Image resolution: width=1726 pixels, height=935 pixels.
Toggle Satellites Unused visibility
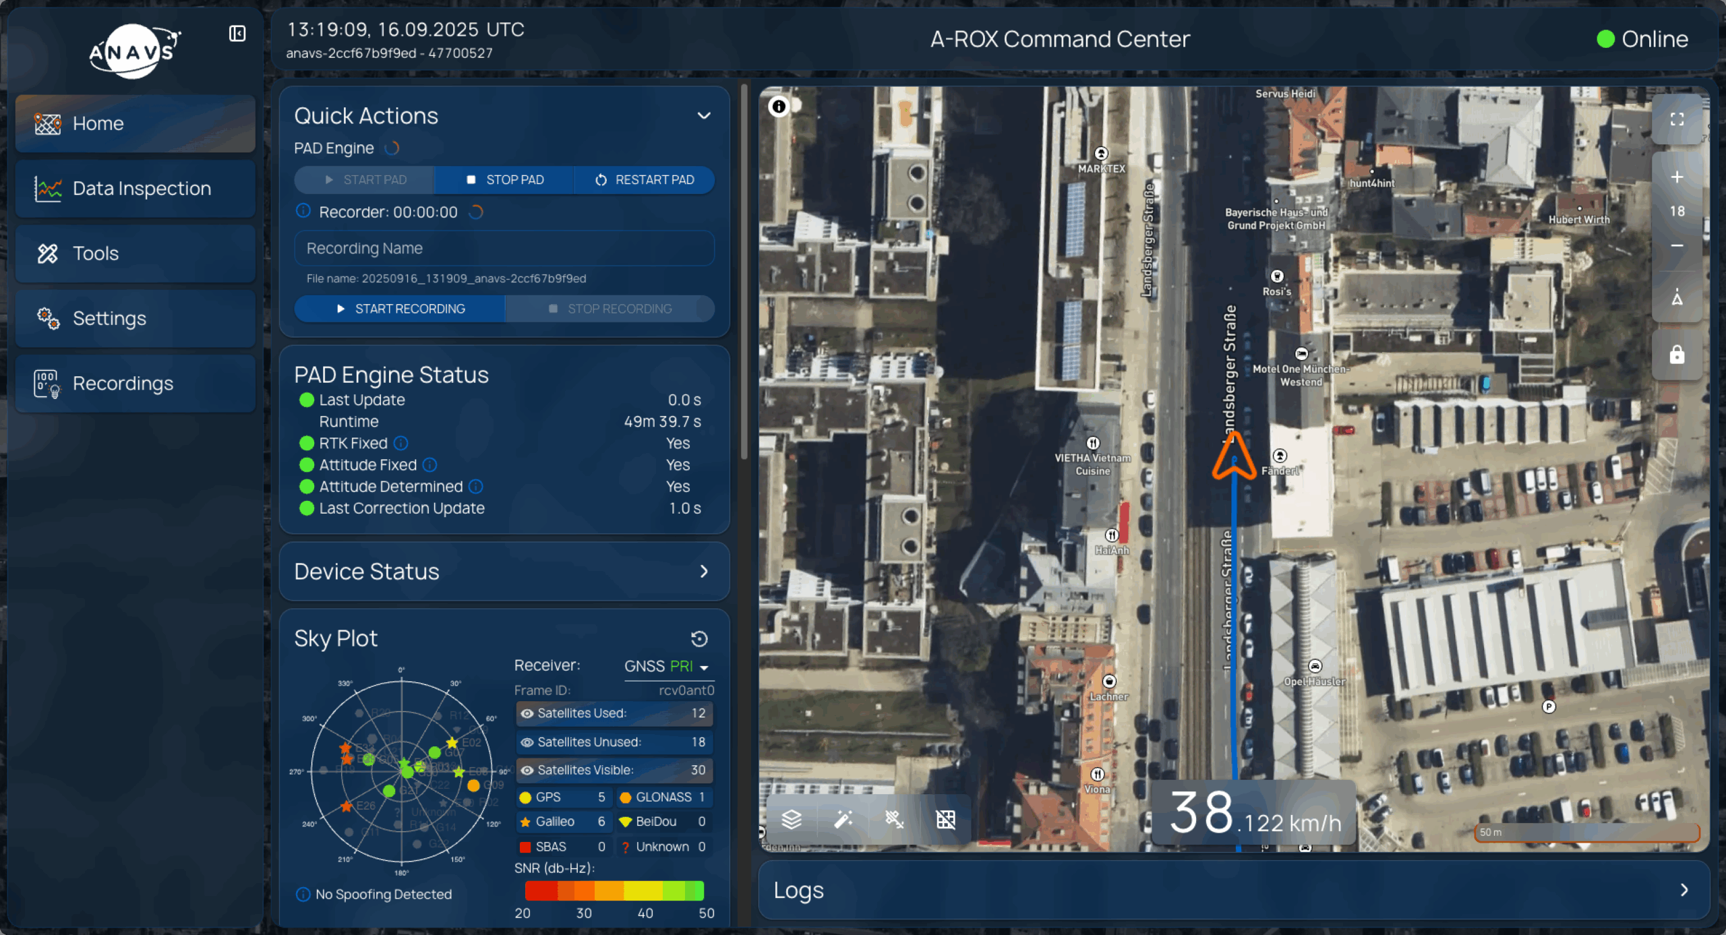coord(527,742)
